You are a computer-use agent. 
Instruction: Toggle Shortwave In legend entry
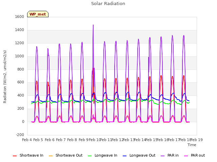coord(28,155)
